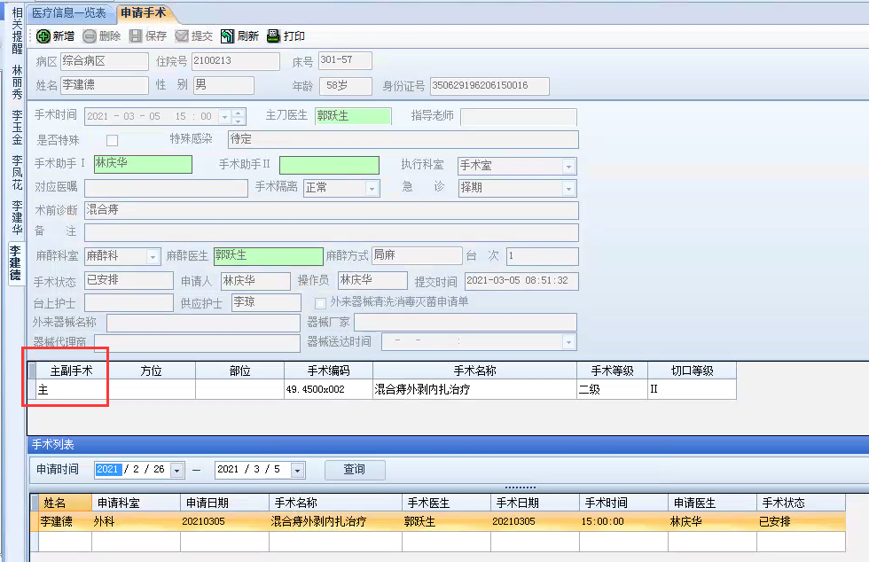
Task: Click the 打印 (print) printer icon
Action: click(x=273, y=36)
